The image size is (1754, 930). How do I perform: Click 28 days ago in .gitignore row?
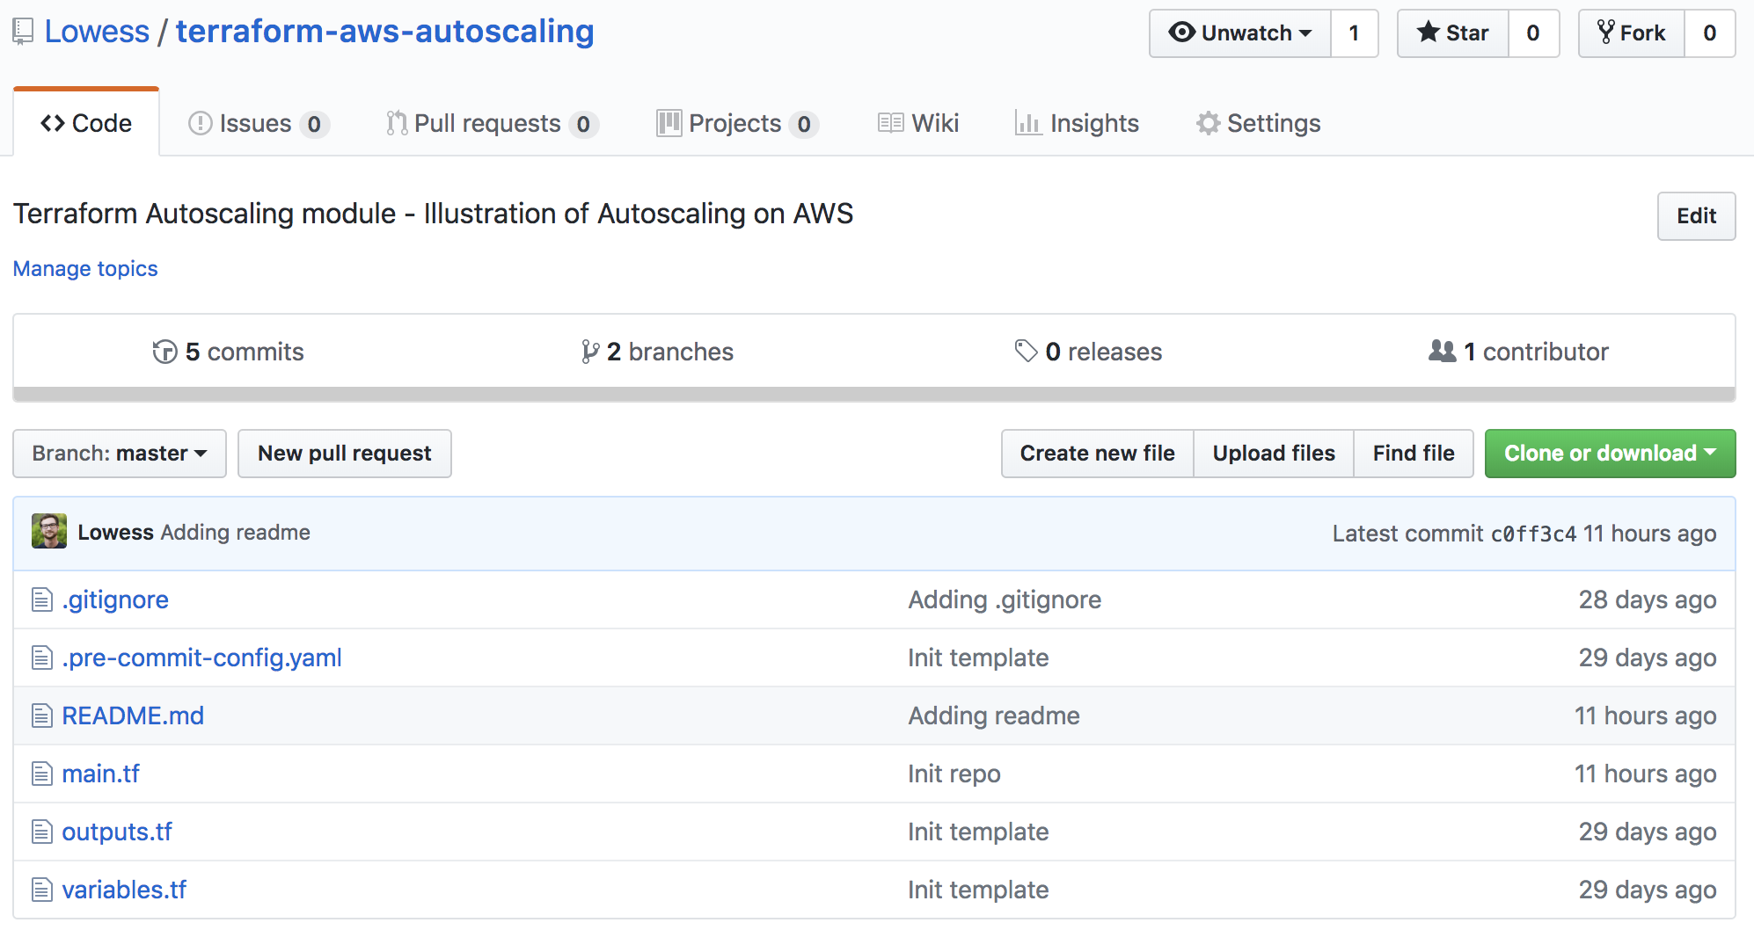[x=1648, y=599]
